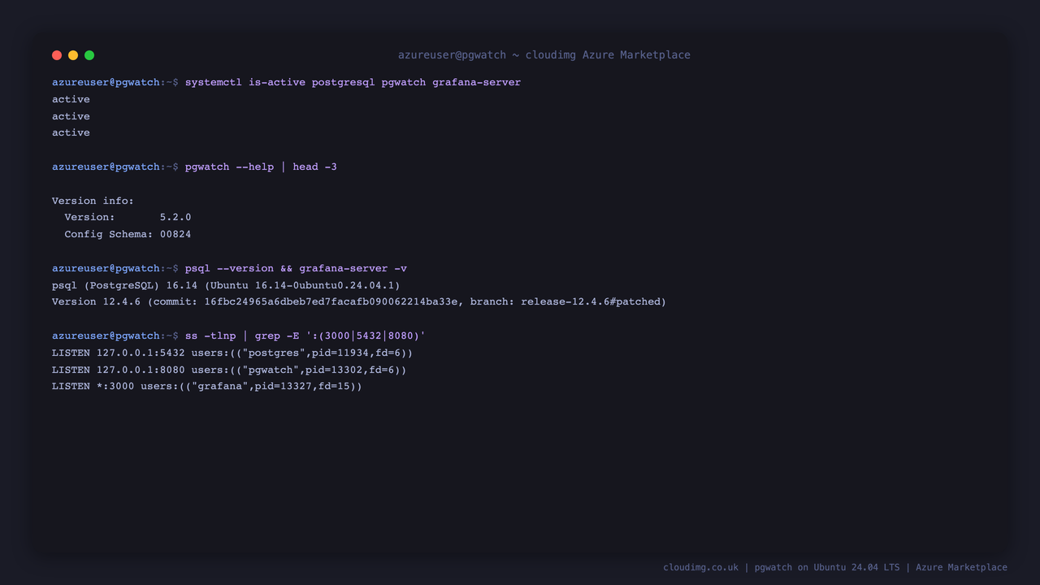Click the third 'active' output line
The height and width of the screenshot is (585, 1040).
click(71, 132)
